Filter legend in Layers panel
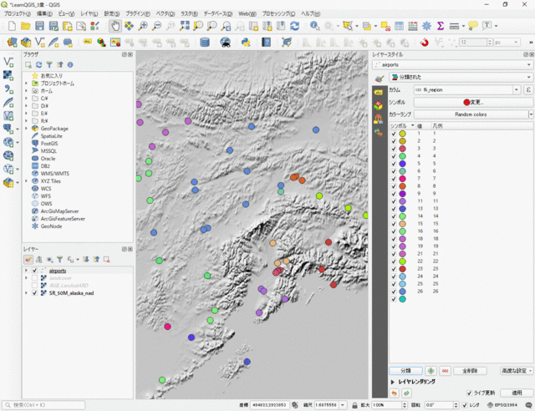Viewport: 535px width, 411px height. 59,260
